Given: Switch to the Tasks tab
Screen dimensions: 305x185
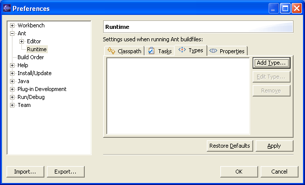Looking at the screenshot, I should pos(159,51).
